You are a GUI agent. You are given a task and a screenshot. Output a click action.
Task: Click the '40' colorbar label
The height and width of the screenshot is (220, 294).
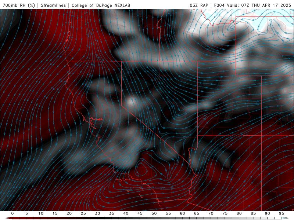pyautogui.click(x=126, y=213)
